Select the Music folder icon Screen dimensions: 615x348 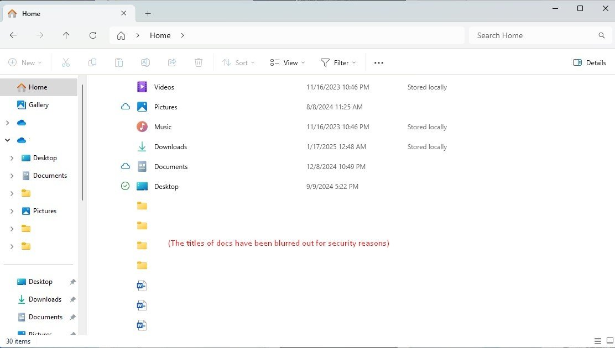(142, 126)
